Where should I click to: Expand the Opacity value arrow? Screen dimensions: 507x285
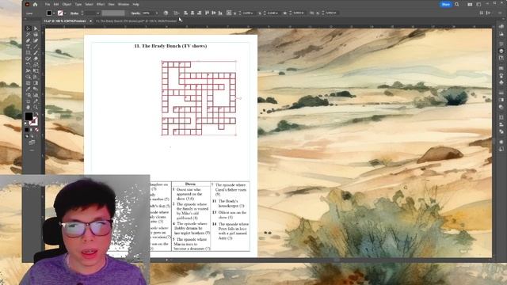157,13
